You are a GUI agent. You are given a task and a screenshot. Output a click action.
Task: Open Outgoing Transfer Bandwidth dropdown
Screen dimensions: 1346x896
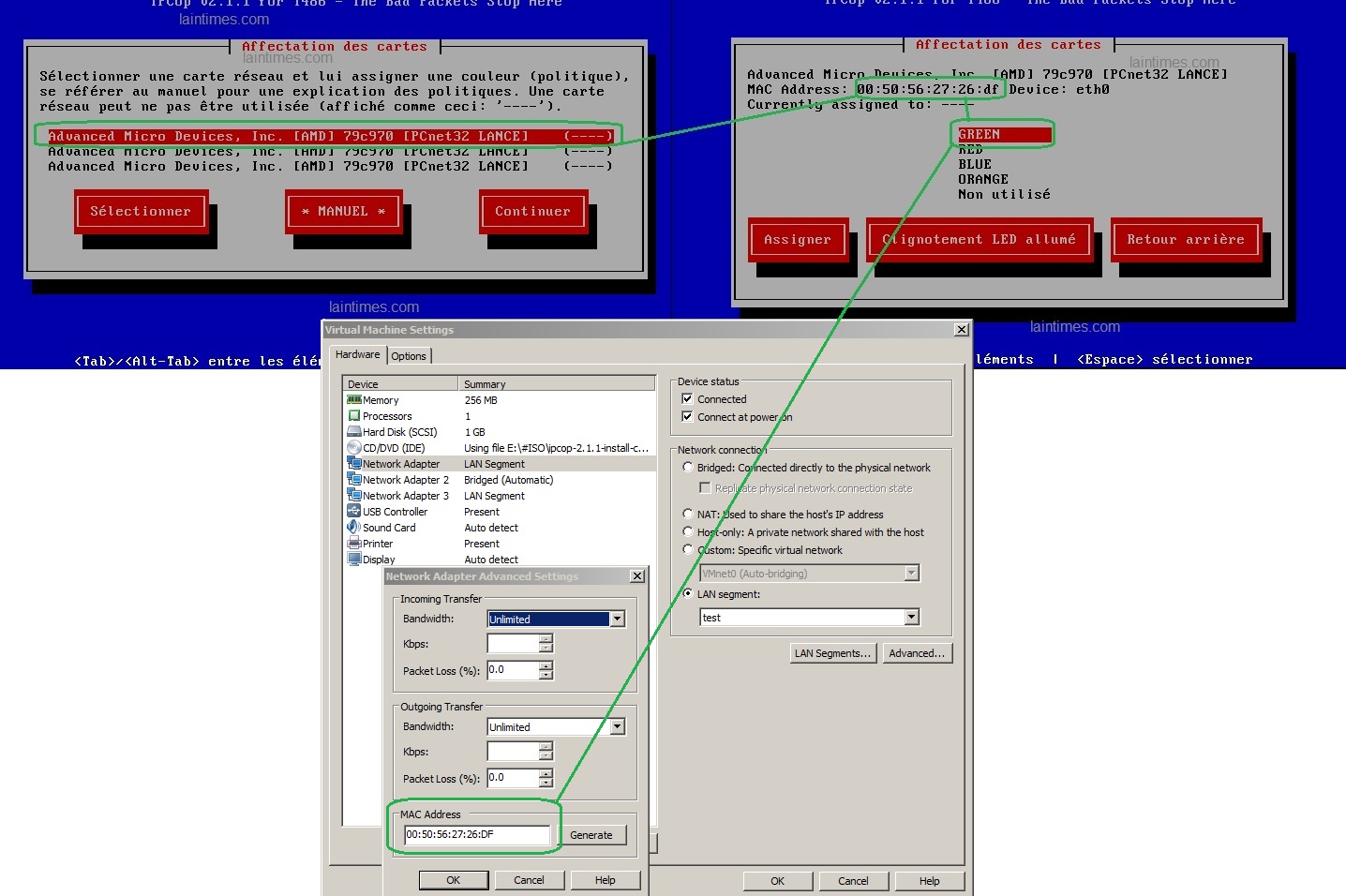617,726
